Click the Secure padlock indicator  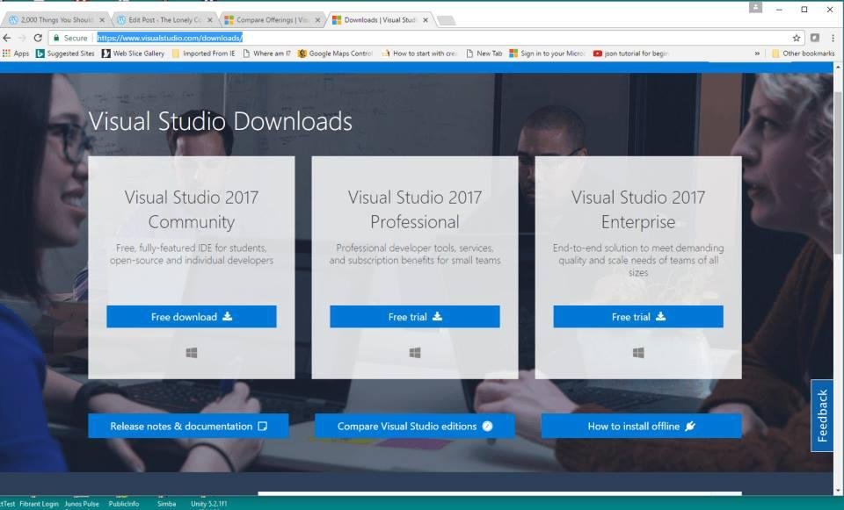[x=70, y=38]
